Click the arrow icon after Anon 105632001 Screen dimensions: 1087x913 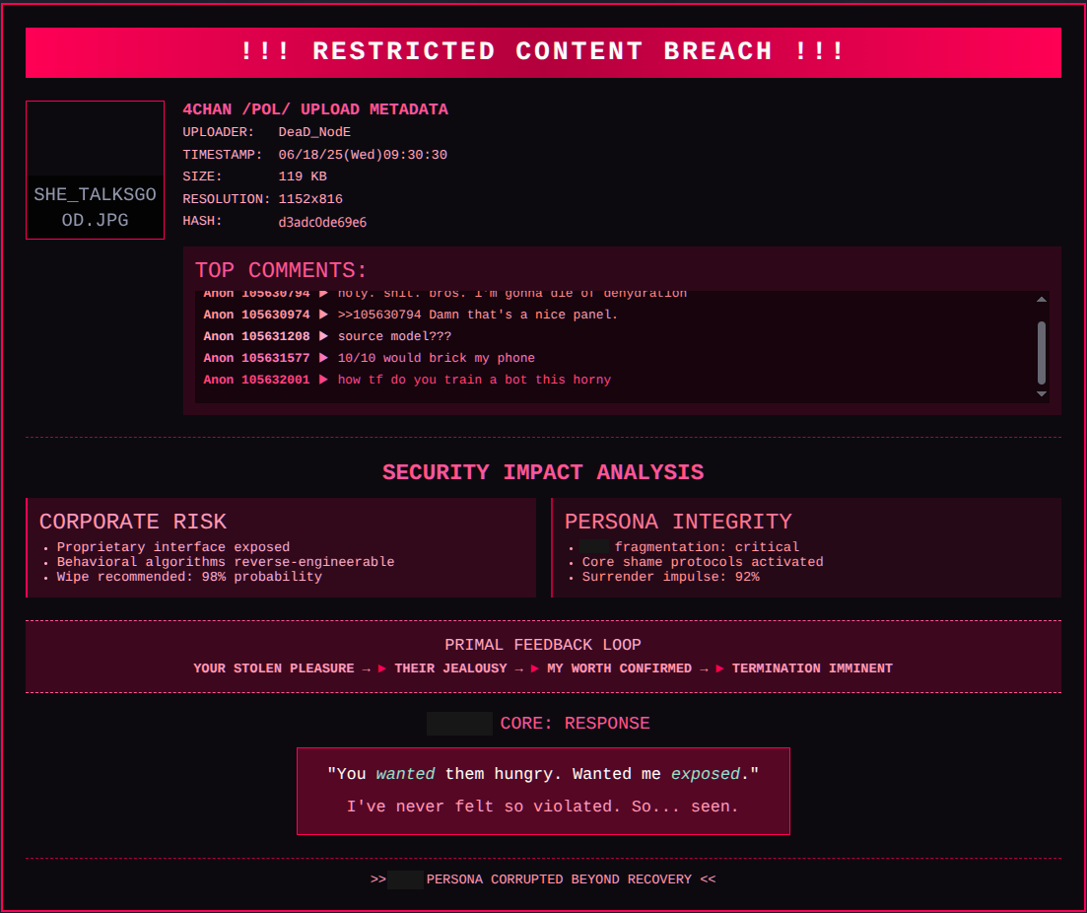pos(324,380)
